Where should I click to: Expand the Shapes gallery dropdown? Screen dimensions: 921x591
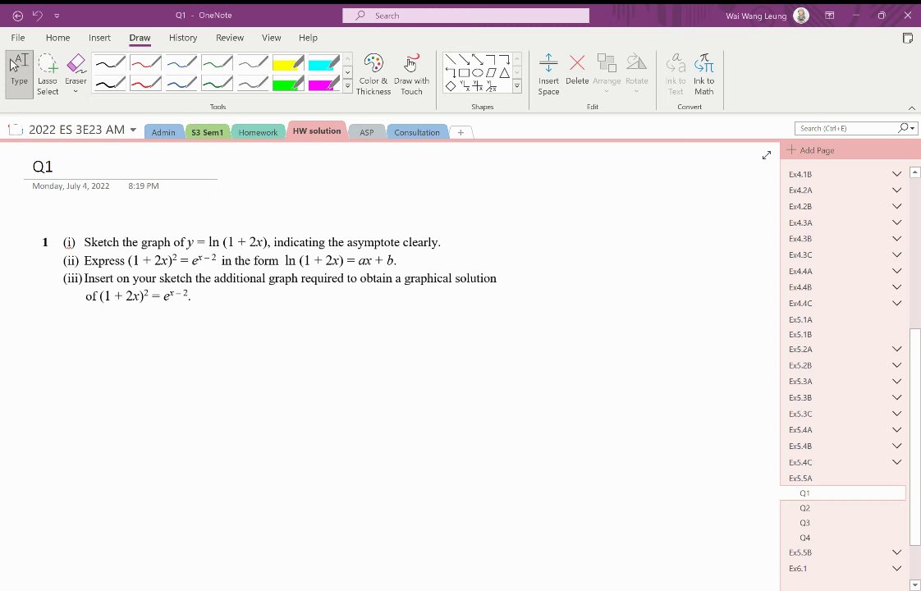pos(517,86)
